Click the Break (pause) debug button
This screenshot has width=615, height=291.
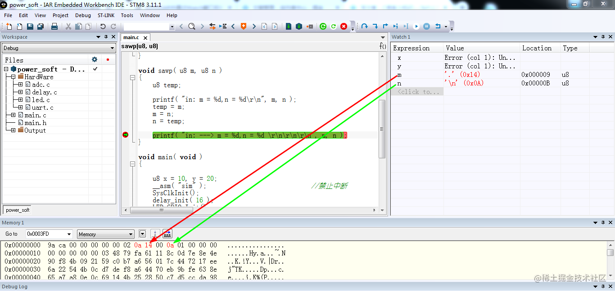point(427,27)
